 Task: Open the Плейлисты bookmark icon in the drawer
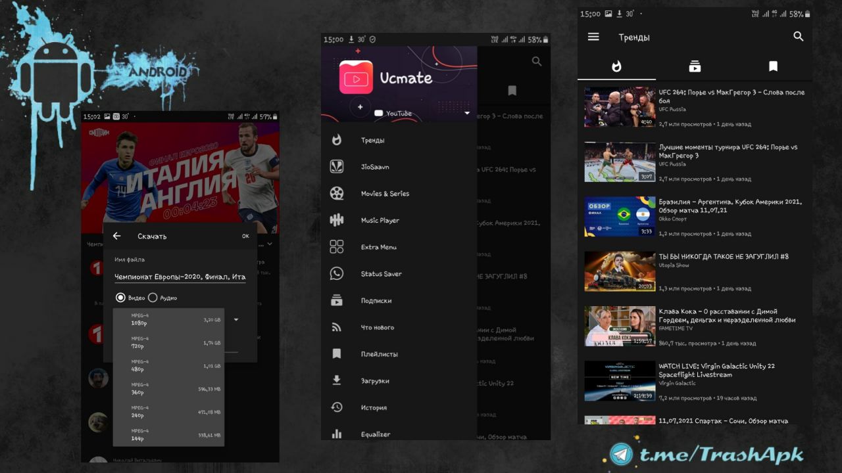coord(337,354)
